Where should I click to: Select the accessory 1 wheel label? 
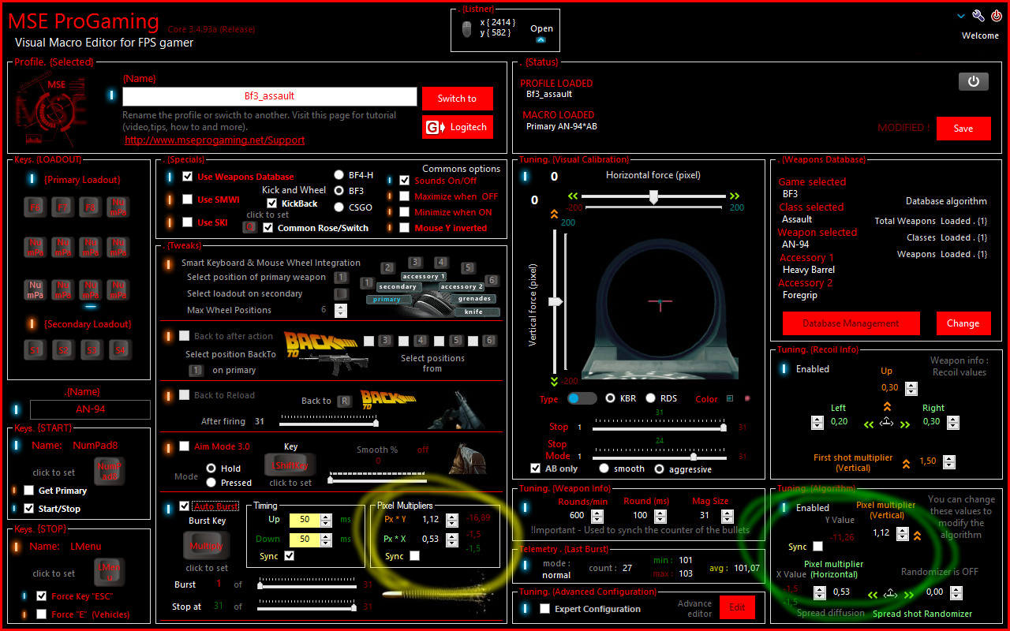pos(423,277)
